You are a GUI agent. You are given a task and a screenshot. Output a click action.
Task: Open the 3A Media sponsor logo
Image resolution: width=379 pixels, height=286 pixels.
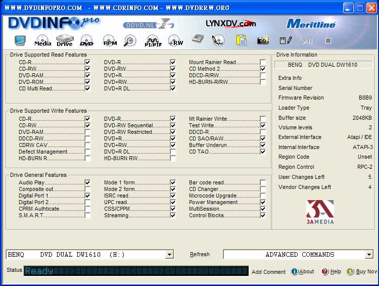(320, 212)
